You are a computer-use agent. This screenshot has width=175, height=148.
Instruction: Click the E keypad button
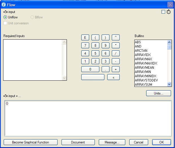coord(85,38)
